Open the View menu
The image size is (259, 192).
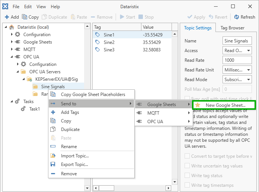point(41,7)
